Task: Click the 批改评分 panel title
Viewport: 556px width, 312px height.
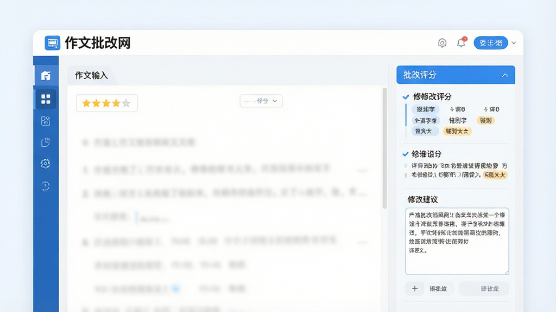Action: click(420, 75)
